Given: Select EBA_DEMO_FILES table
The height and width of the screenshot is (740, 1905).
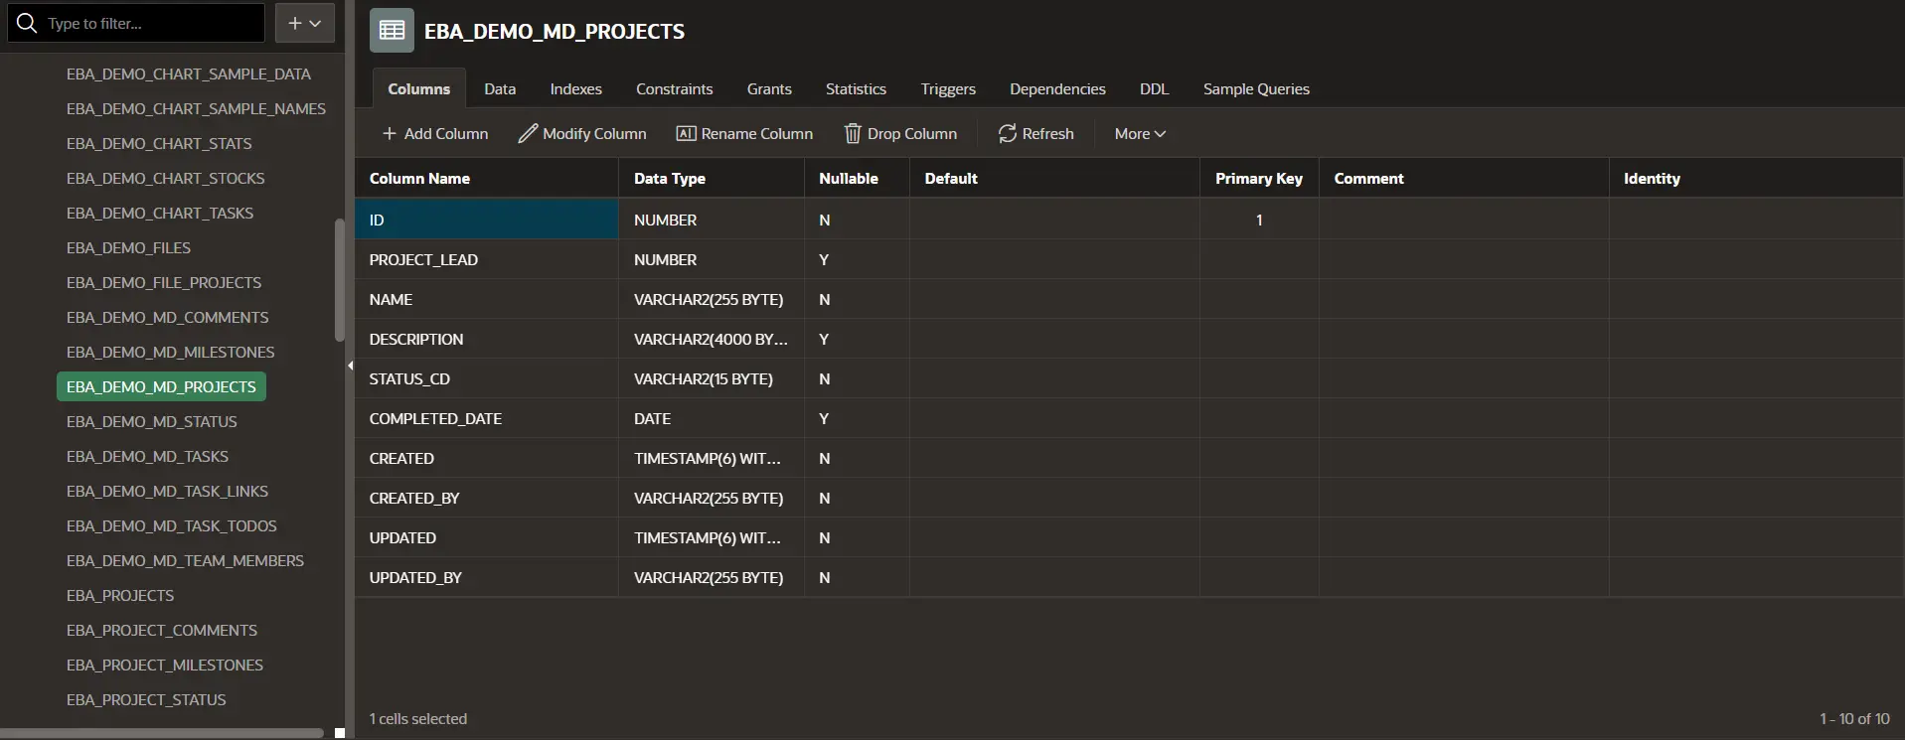Looking at the screenshot, I should 128,247.
